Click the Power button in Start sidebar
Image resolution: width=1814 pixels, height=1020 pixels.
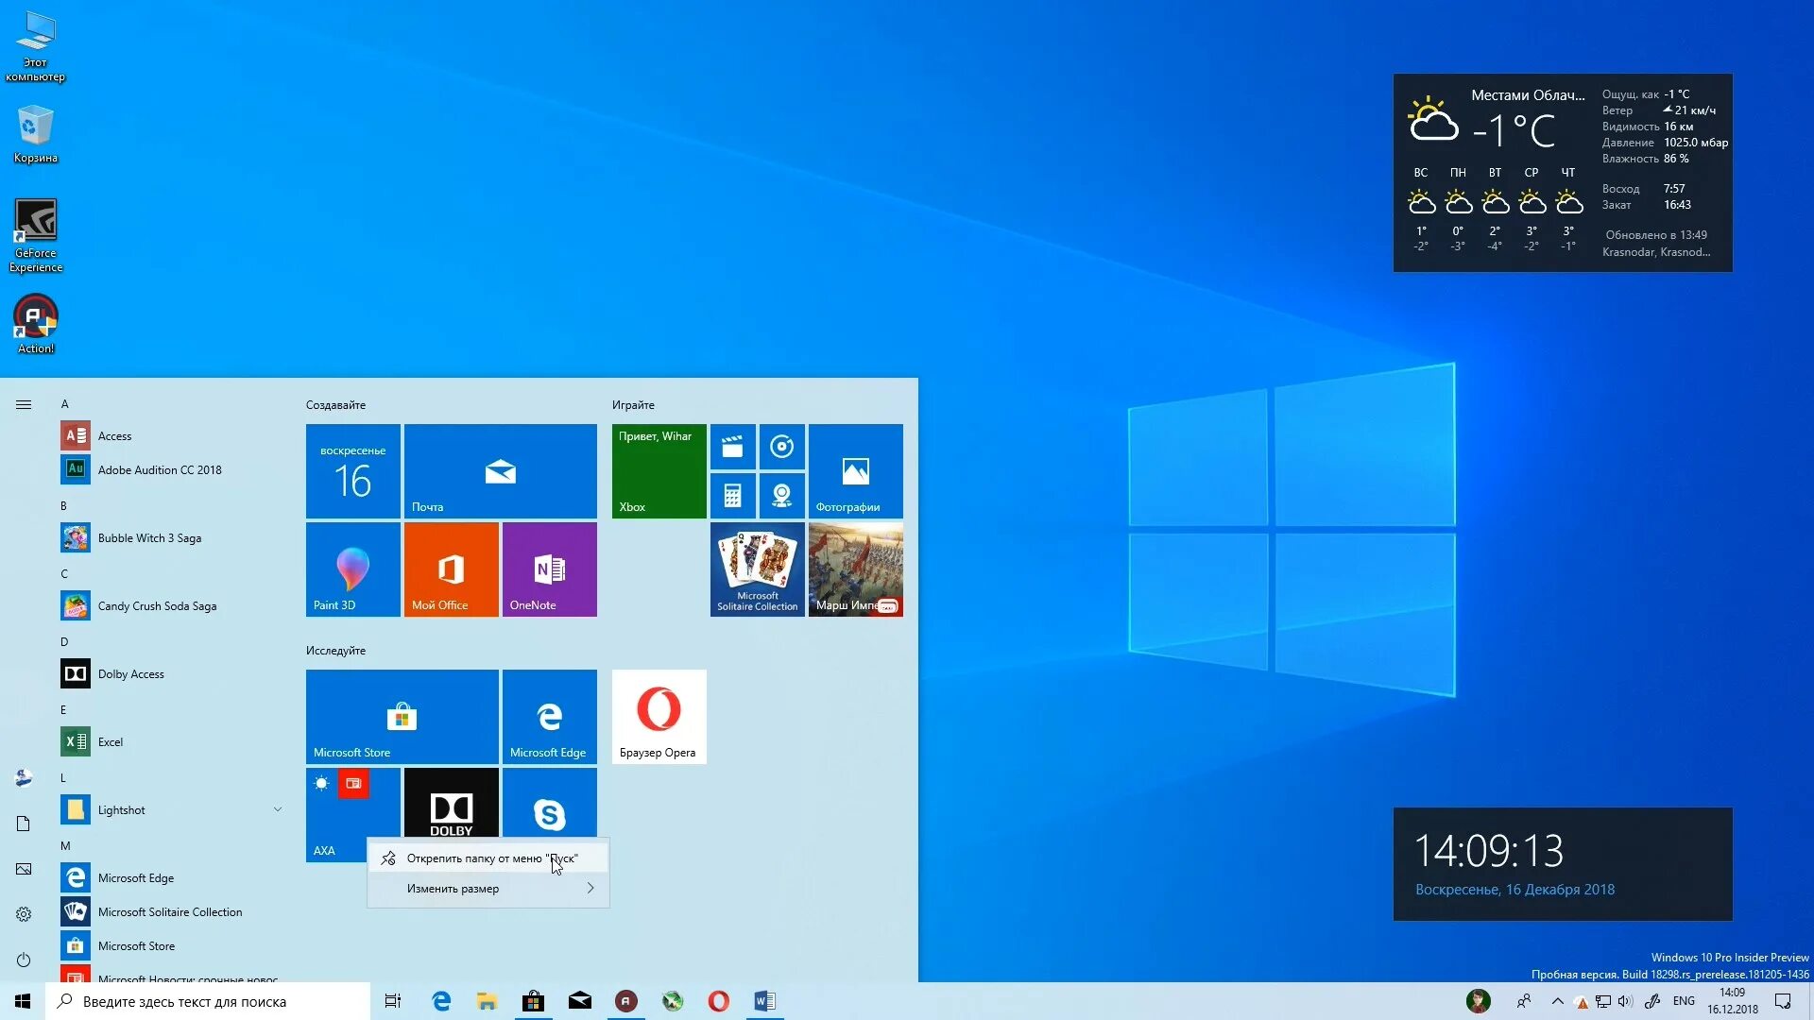24,960
